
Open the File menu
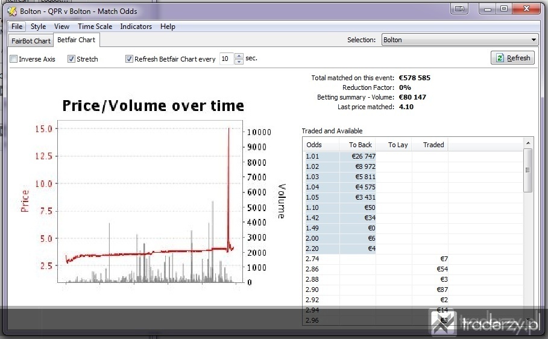tap(17, 26)
